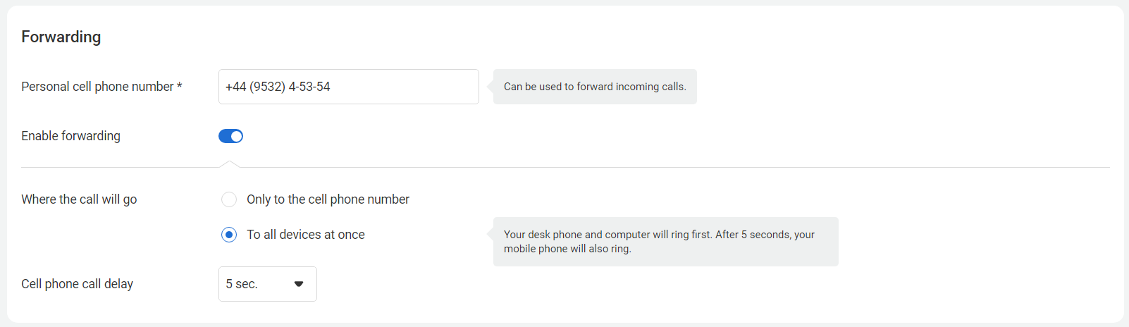
Task: Select the "Only to the cell phone number" radio button
Action: pyautogui.click(x=229, y=199)
